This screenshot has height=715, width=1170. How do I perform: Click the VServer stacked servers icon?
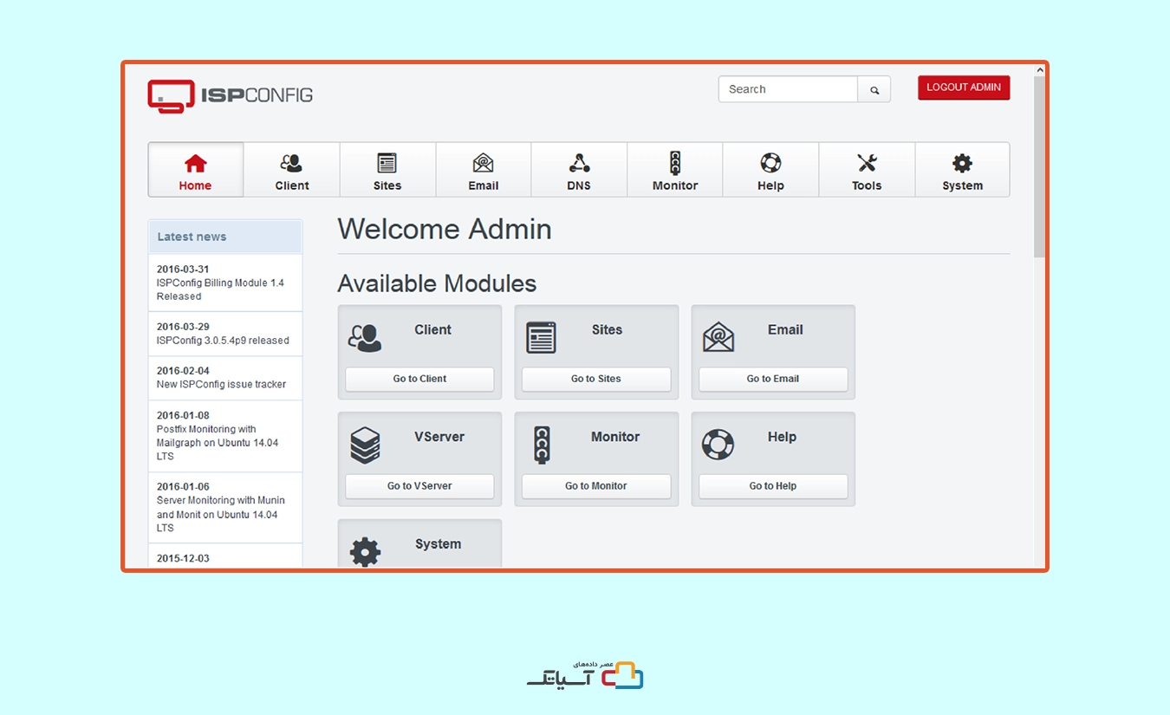[365, 445]
